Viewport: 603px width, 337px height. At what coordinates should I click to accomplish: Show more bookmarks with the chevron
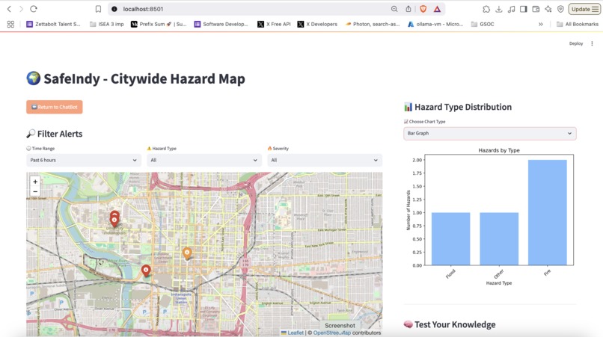[x=541, y=24]
